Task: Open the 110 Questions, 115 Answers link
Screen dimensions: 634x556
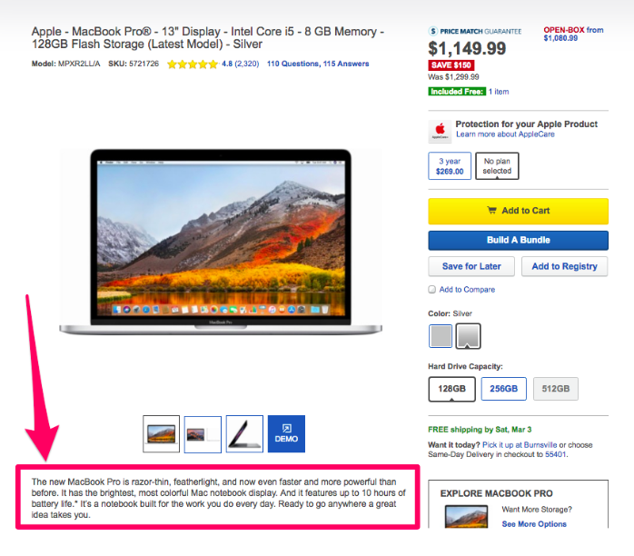Action: pyautogui.click(x=318, y=64)
